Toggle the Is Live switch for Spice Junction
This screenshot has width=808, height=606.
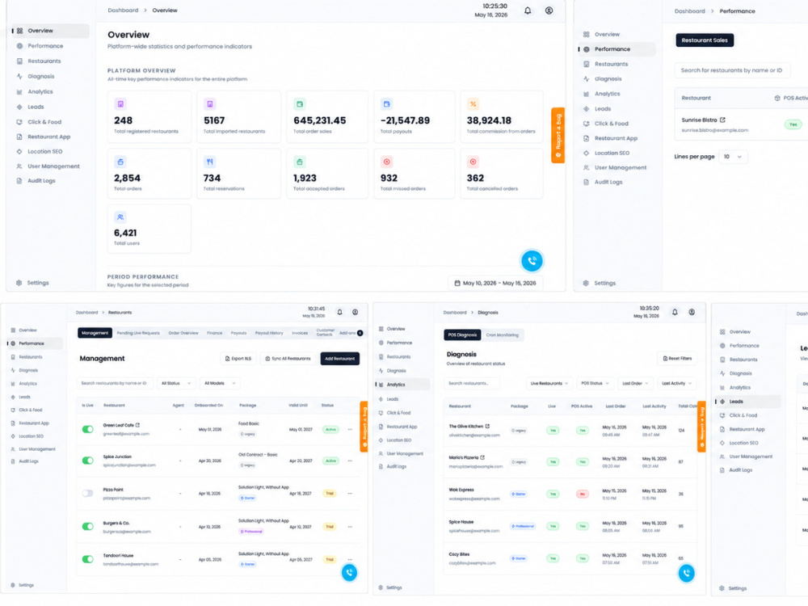pyautogui.click(x=88, y=461)
